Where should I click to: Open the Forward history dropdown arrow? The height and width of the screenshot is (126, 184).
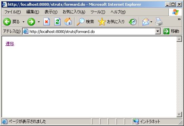coord(39,22)
